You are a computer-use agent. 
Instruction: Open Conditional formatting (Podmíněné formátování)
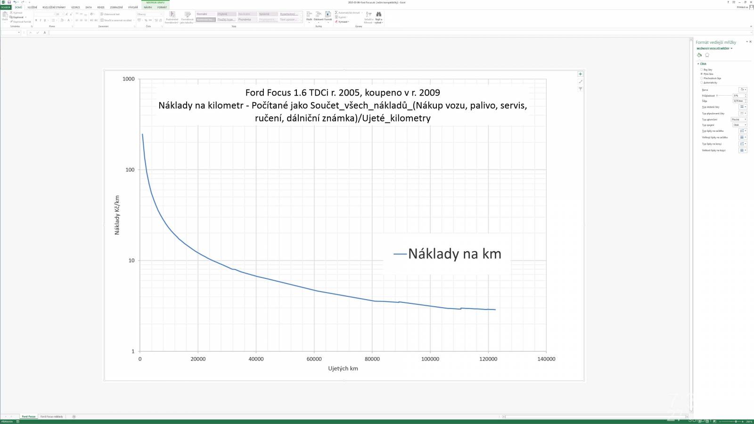pos(172,17)
